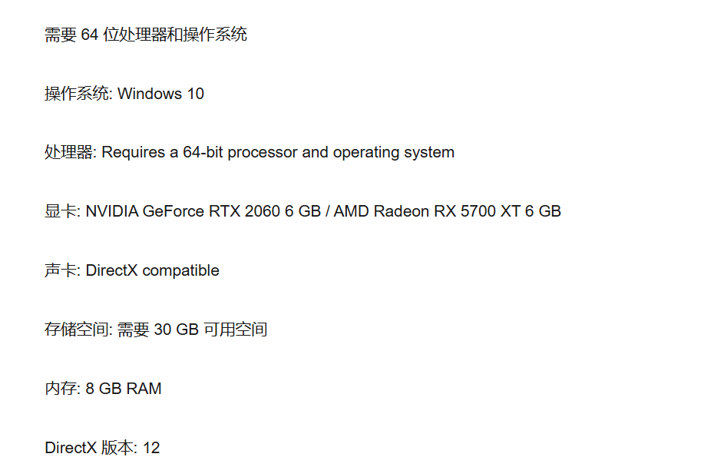
Task: Click the "30 GB" storage value
Action: point(176,330)
